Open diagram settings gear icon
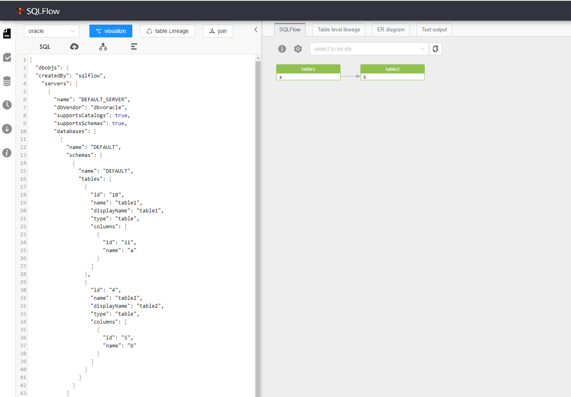 [x=298, y=49]
